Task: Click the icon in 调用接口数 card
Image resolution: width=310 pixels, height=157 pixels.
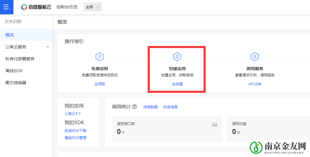Action: pos(215,124)
